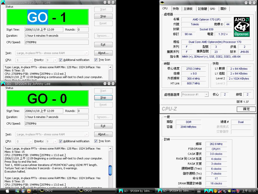Exit the GO - 0 SP2004 window
The image size is (258, 194).
[x=103, y=126]
